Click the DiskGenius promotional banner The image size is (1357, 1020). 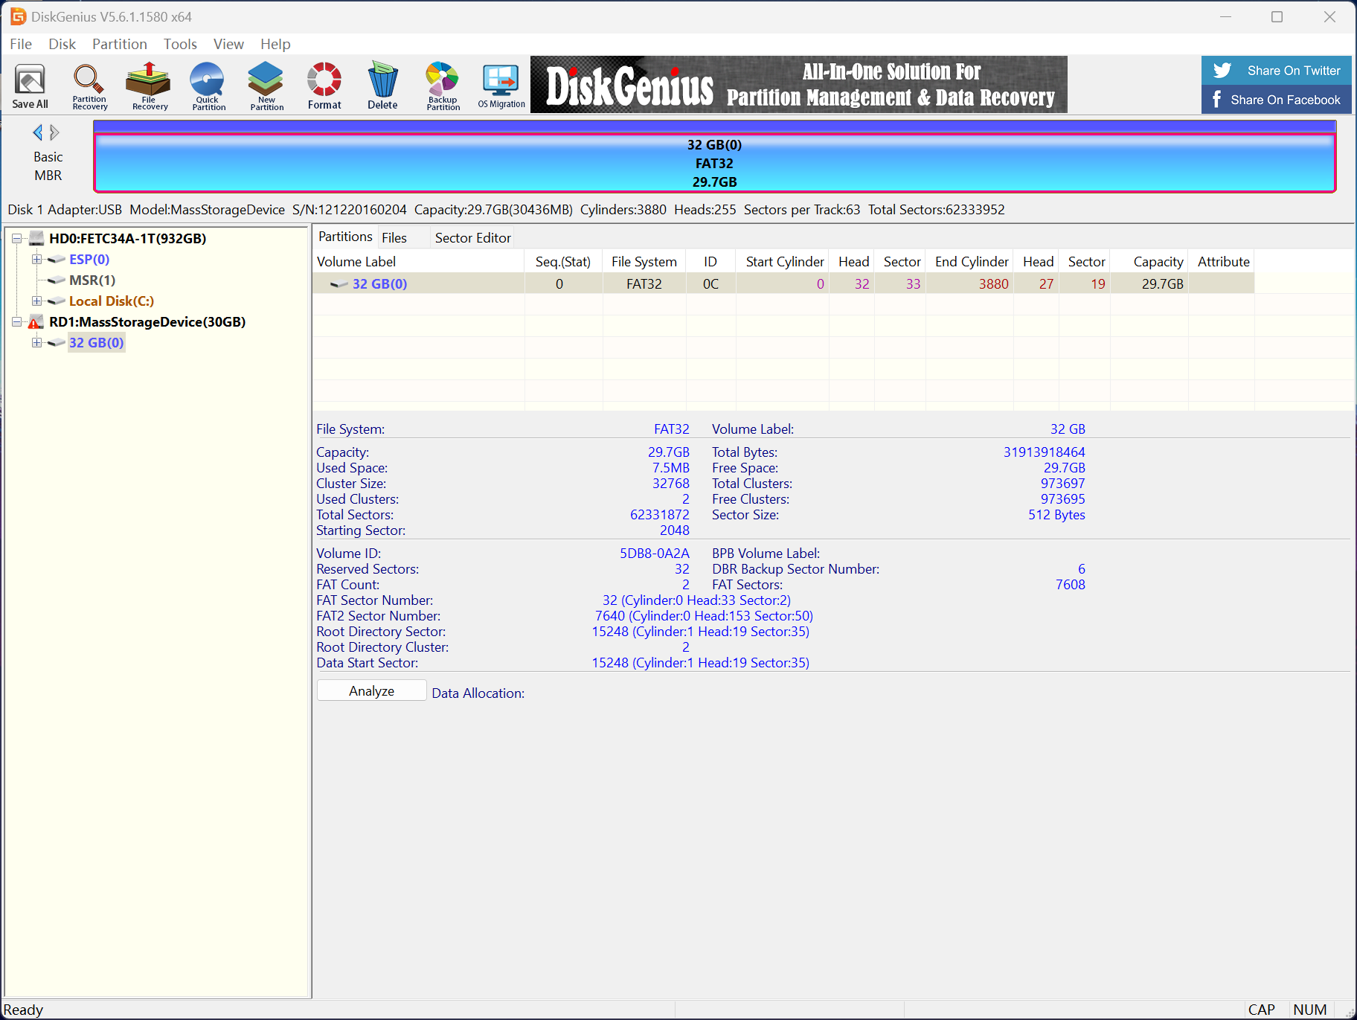point(799,85)
